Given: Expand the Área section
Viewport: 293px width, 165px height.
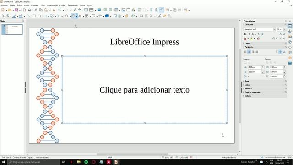Looking at the screenshot, I should click(244, 81).
